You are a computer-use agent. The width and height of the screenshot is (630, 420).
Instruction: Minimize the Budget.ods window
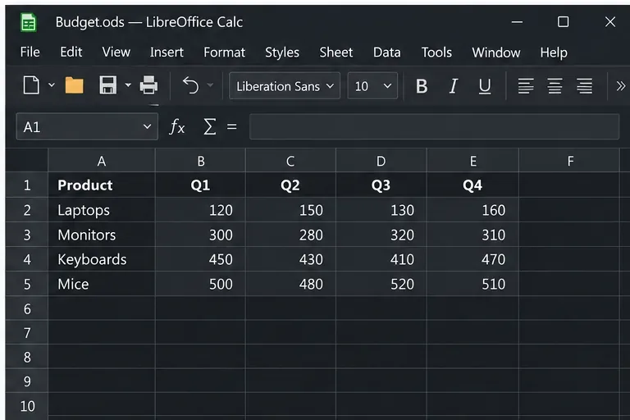click(517, 21)
